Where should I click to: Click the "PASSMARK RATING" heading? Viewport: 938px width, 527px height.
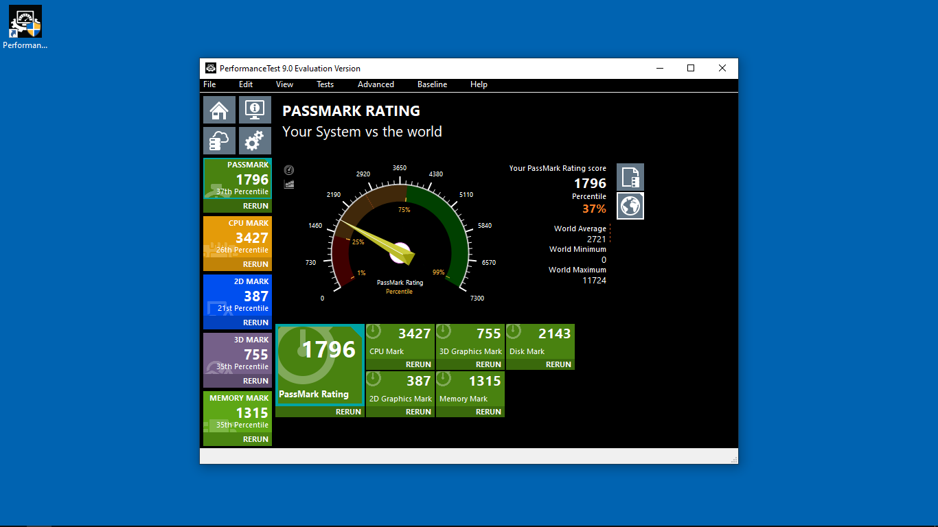point(351,111)
